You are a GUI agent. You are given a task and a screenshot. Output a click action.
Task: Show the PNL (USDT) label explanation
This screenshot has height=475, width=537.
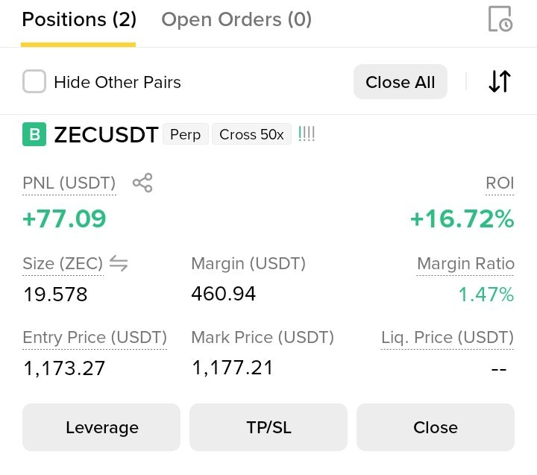point(69,183)
